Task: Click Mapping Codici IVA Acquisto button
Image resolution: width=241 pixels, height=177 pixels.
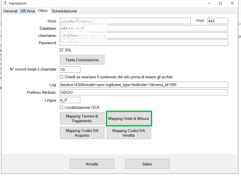Action: pos(82,133)
